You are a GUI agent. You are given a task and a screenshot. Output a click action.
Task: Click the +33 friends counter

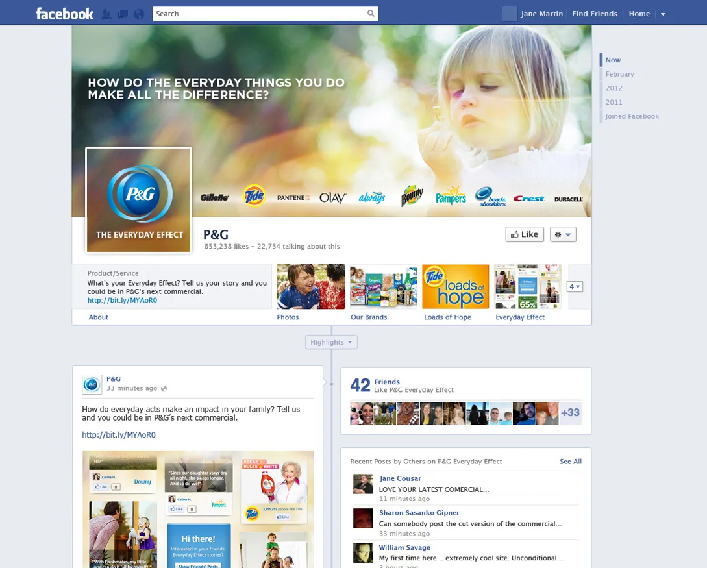[570, 413]
